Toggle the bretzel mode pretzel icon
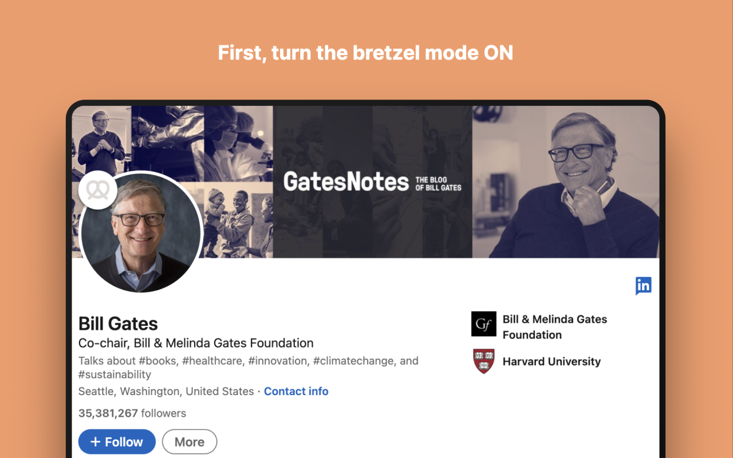 [98, 189]
